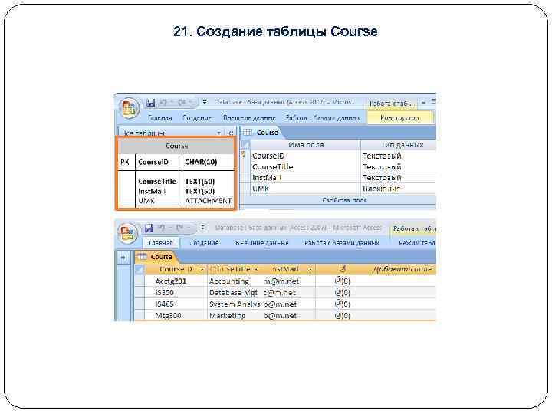Expand the Все таблицы pane dropdown

pyautogui.click(x=219, y=133)
